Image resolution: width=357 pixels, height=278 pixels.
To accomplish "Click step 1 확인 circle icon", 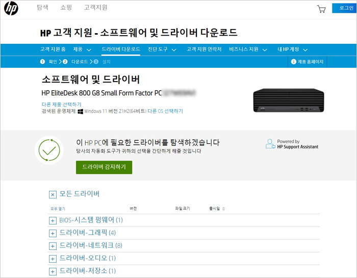I will [42, 62].
